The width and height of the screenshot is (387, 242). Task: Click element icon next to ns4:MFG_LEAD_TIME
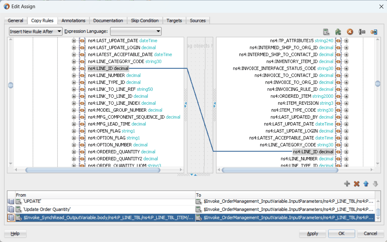[82, 124]
